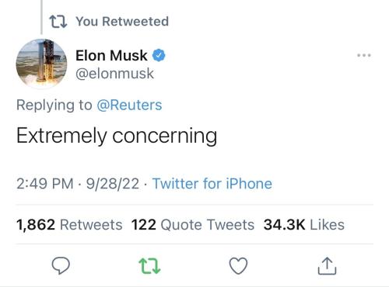Click the You Retweeted retweet icon
389x287 pixels.
coord(58,22)
